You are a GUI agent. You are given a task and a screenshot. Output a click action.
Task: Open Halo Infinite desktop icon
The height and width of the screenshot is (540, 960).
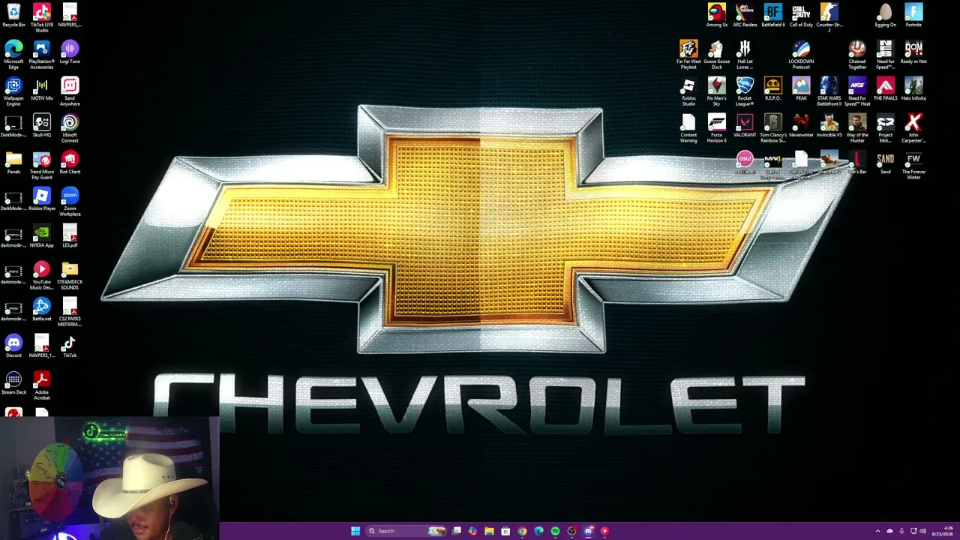[x=913, y=88]
